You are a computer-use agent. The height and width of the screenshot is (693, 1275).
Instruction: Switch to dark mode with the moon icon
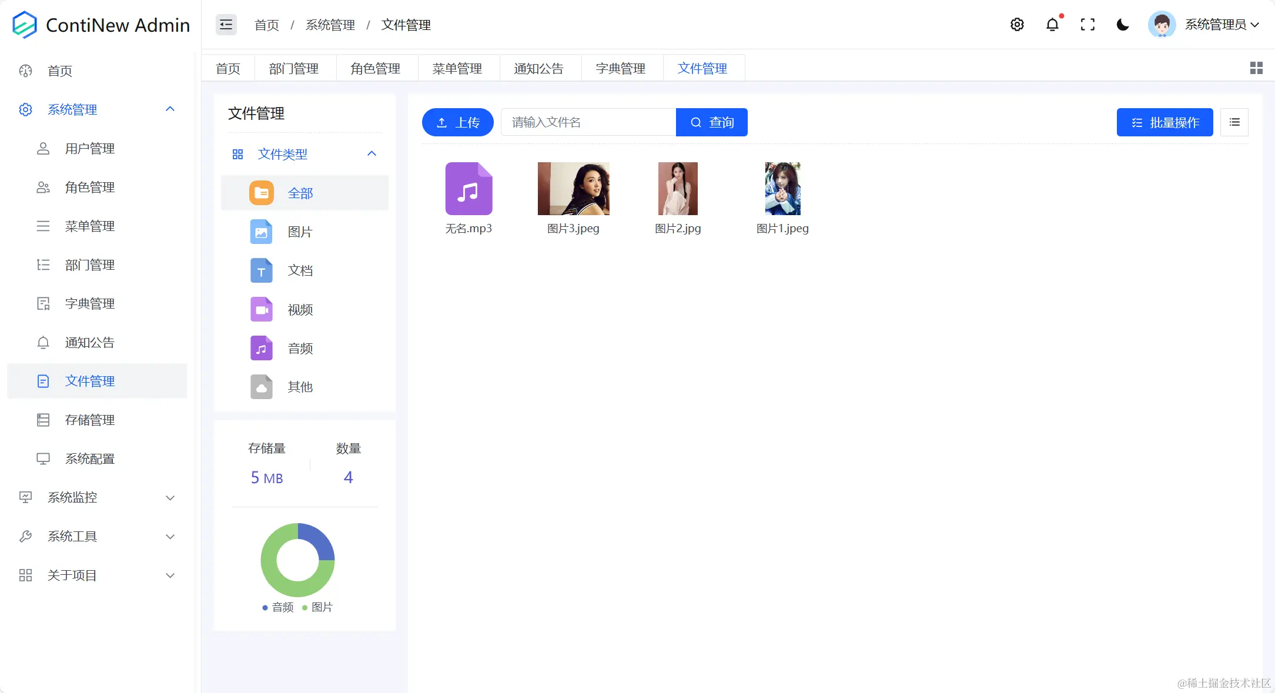point(1123,24)
